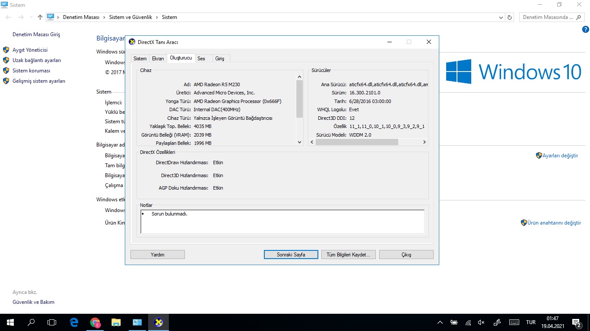This screenshot has width=590, height=331.
Task: Click the Cihaz list scroll-down arrow
Action: [x=300, y=142]
